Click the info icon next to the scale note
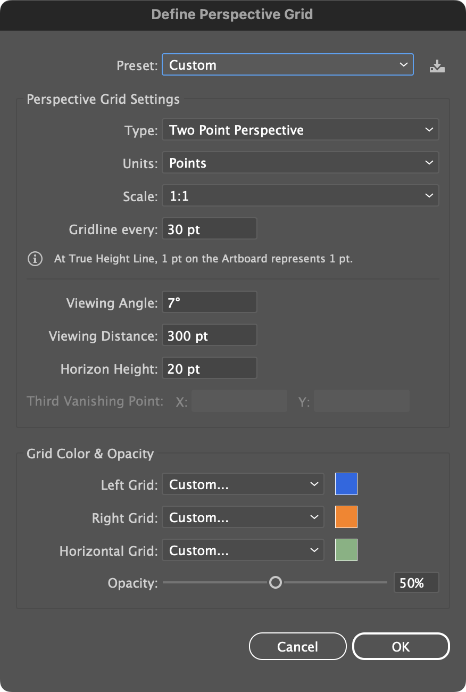This screenshot has width=466, height=692. [35, 259]
